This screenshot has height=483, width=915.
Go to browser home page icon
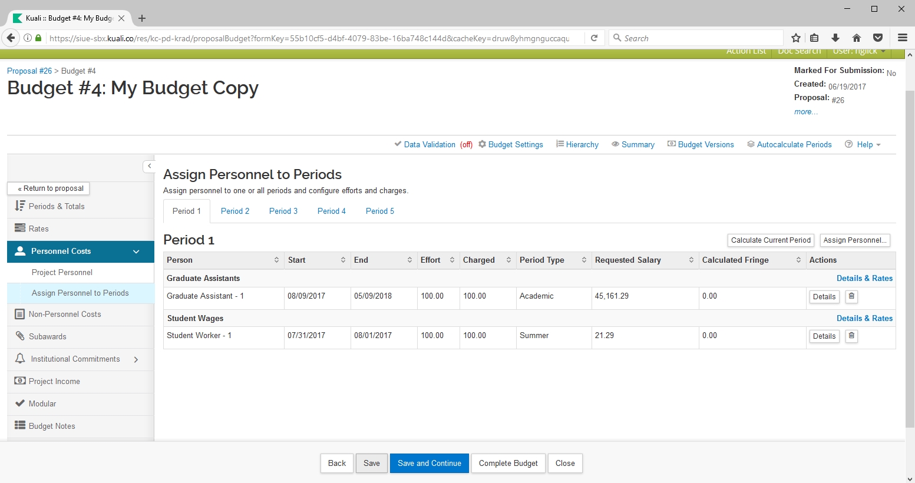click(857, 38)
